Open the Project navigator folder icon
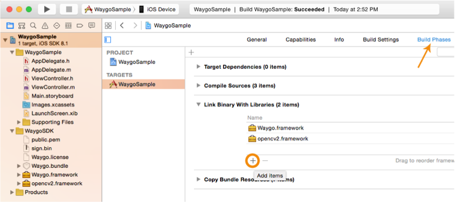The width and height of the screenshot is (455, 204). point(10,25)
